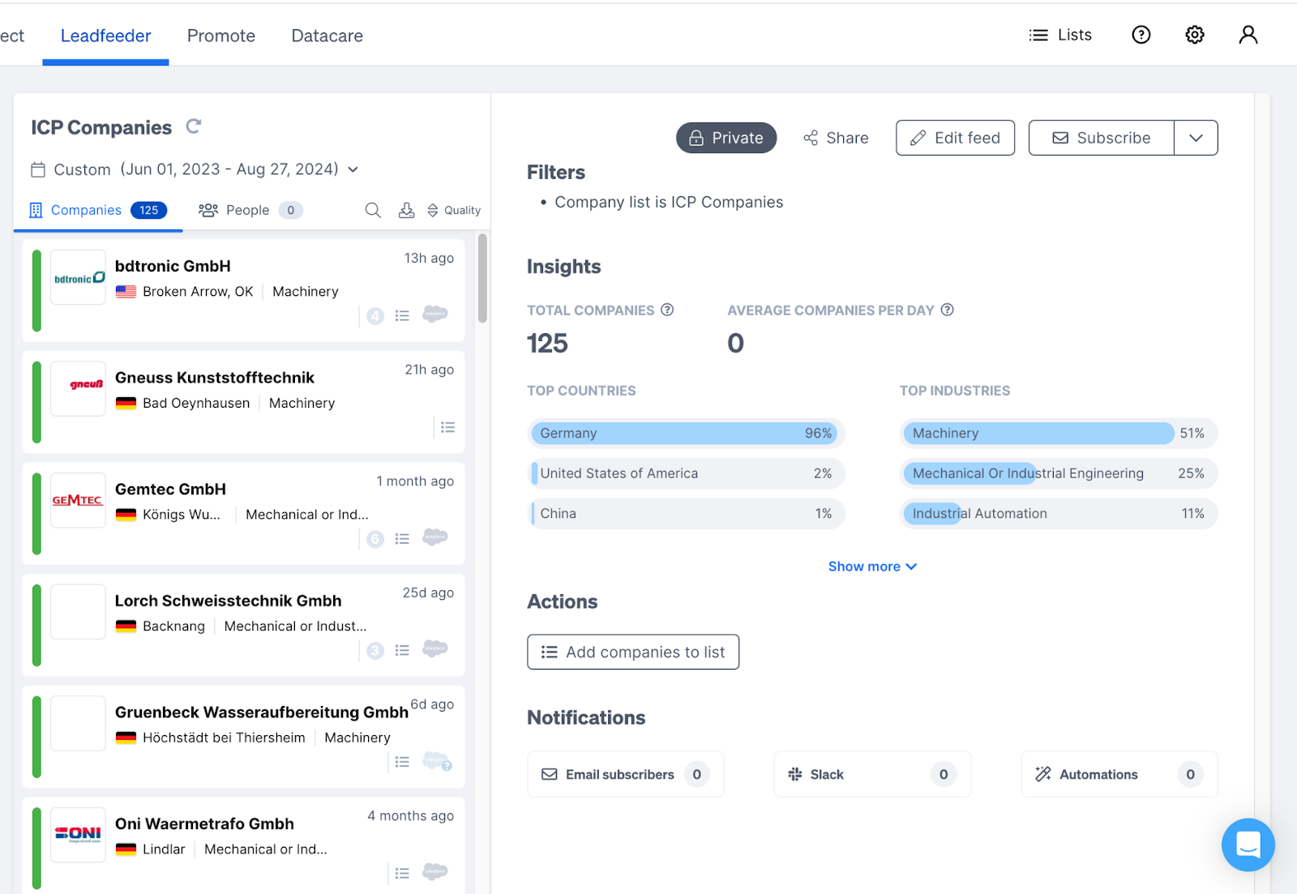Click the Total Companies info icon
1297x894 pixels.
click(x=667, y=310)
